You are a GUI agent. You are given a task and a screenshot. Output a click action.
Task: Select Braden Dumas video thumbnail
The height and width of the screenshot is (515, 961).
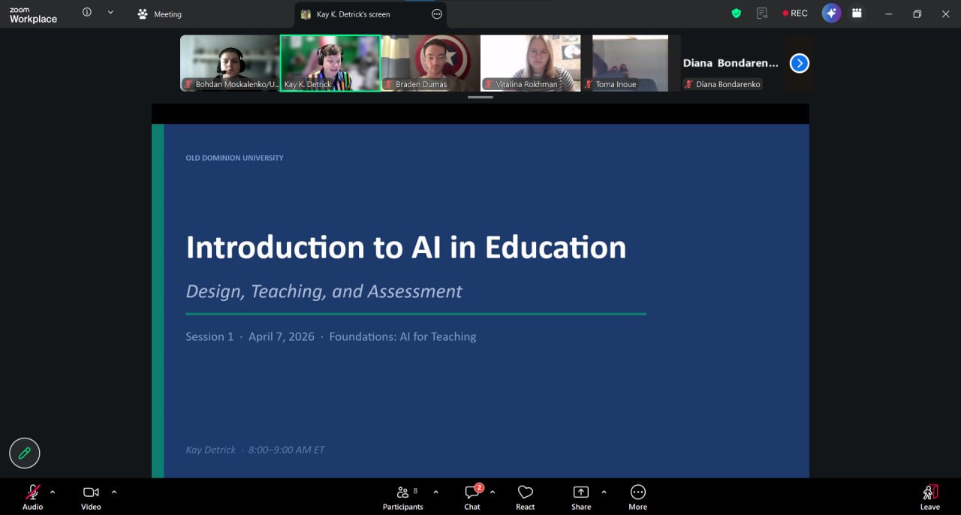pyautogui.click(x=430, y=63)
